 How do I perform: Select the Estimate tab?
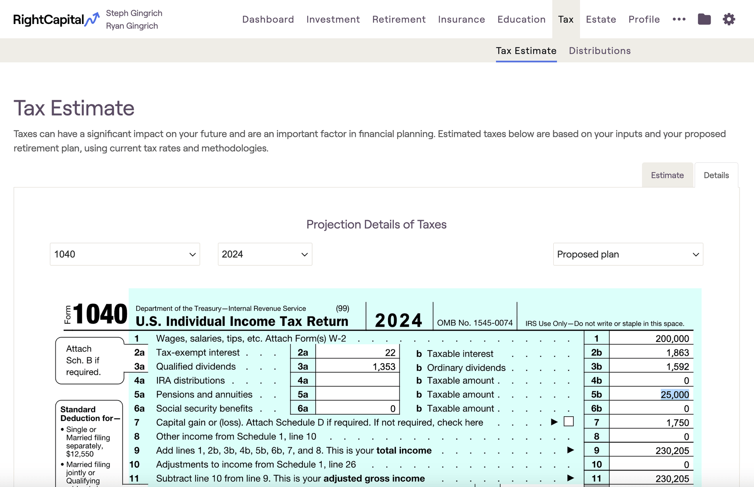click(x=667, y=175)
